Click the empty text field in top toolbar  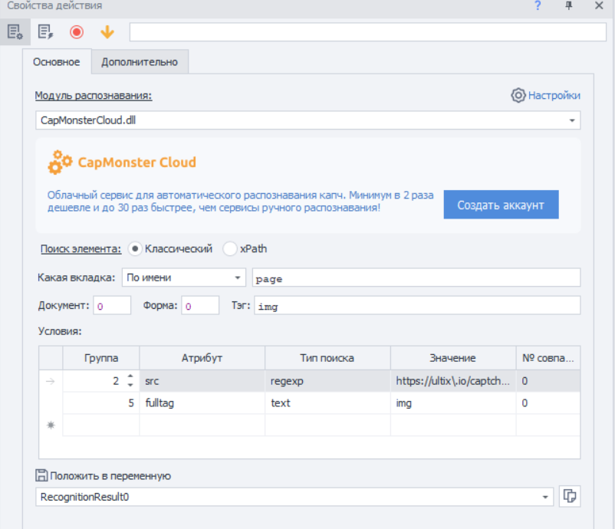coord(368,31)
